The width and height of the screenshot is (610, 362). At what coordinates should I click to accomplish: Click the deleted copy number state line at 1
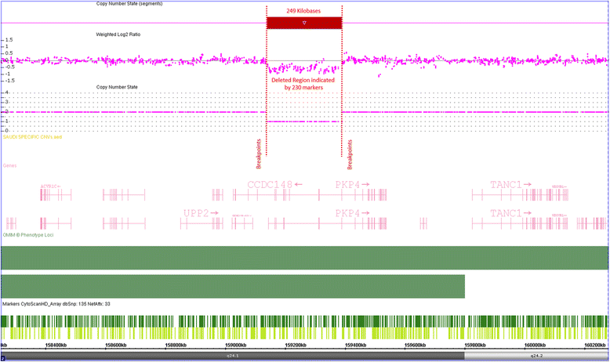tap(303, 121)
